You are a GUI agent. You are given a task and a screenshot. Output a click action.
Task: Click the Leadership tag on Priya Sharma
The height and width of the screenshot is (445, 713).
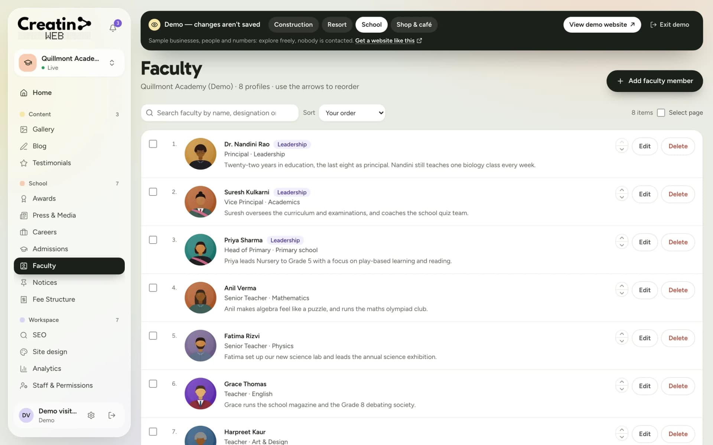point(285,240)
